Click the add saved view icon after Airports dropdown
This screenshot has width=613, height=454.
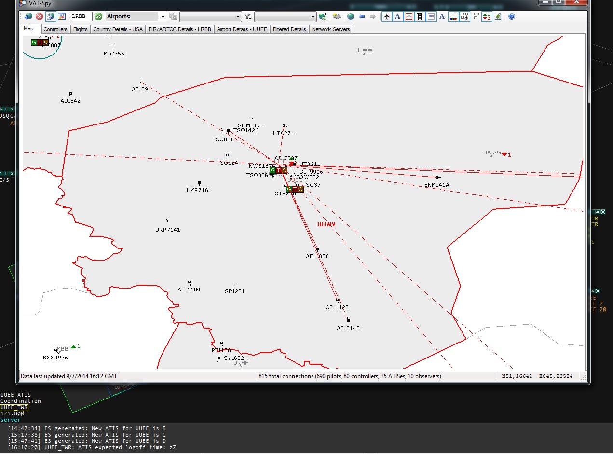(x=173, y=16)
